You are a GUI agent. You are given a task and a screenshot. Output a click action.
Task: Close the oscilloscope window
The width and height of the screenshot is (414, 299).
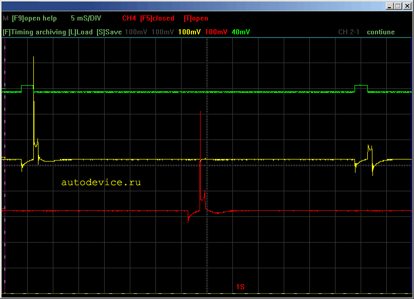407,6
